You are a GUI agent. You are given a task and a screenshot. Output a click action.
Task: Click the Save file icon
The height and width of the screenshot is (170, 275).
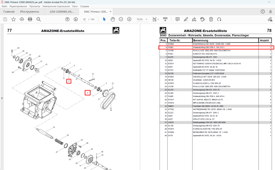pyautogui.click(x=5, y=19)
